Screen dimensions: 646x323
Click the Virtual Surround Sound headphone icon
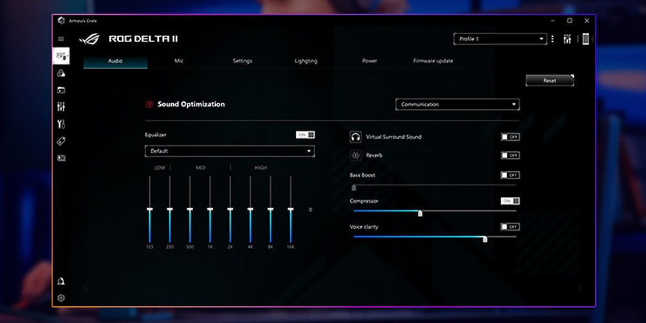pyautogui.click(x=355, y=137)
